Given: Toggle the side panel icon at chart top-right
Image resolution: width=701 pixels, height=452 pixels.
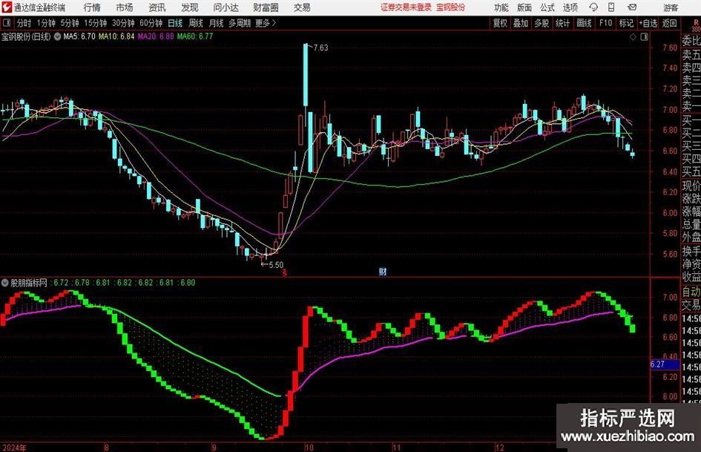Looking at the screenshot, I should (x=644, y=37).
